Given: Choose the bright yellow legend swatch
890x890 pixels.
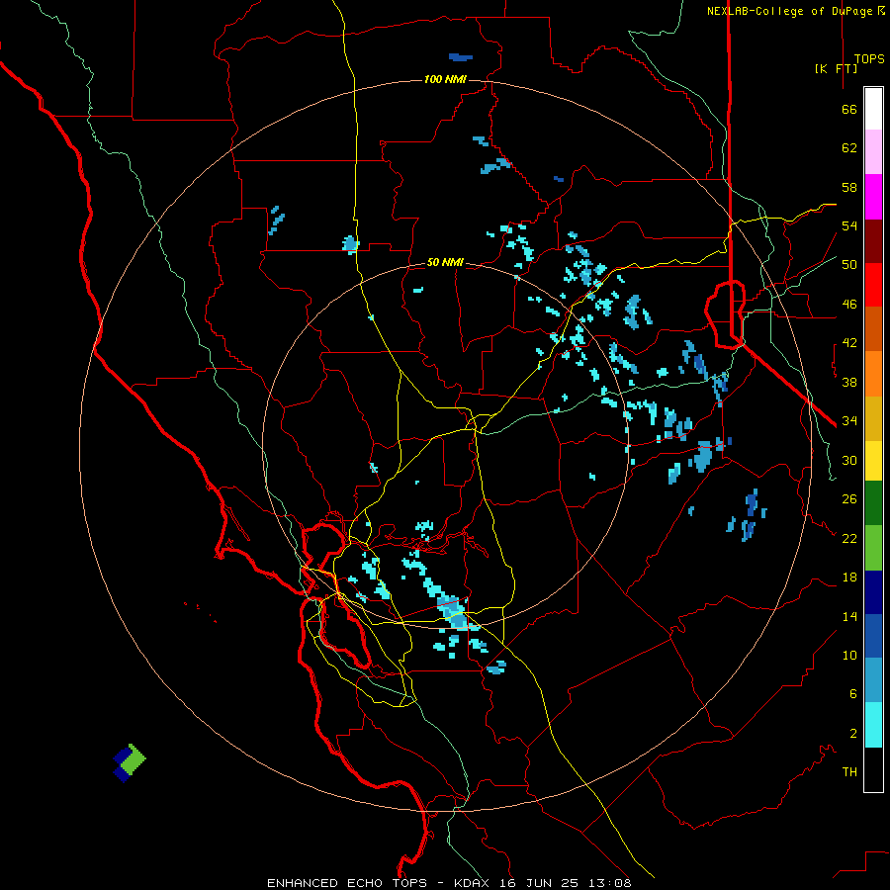Looking at the screenshot, I should click(x=873, y=461).
